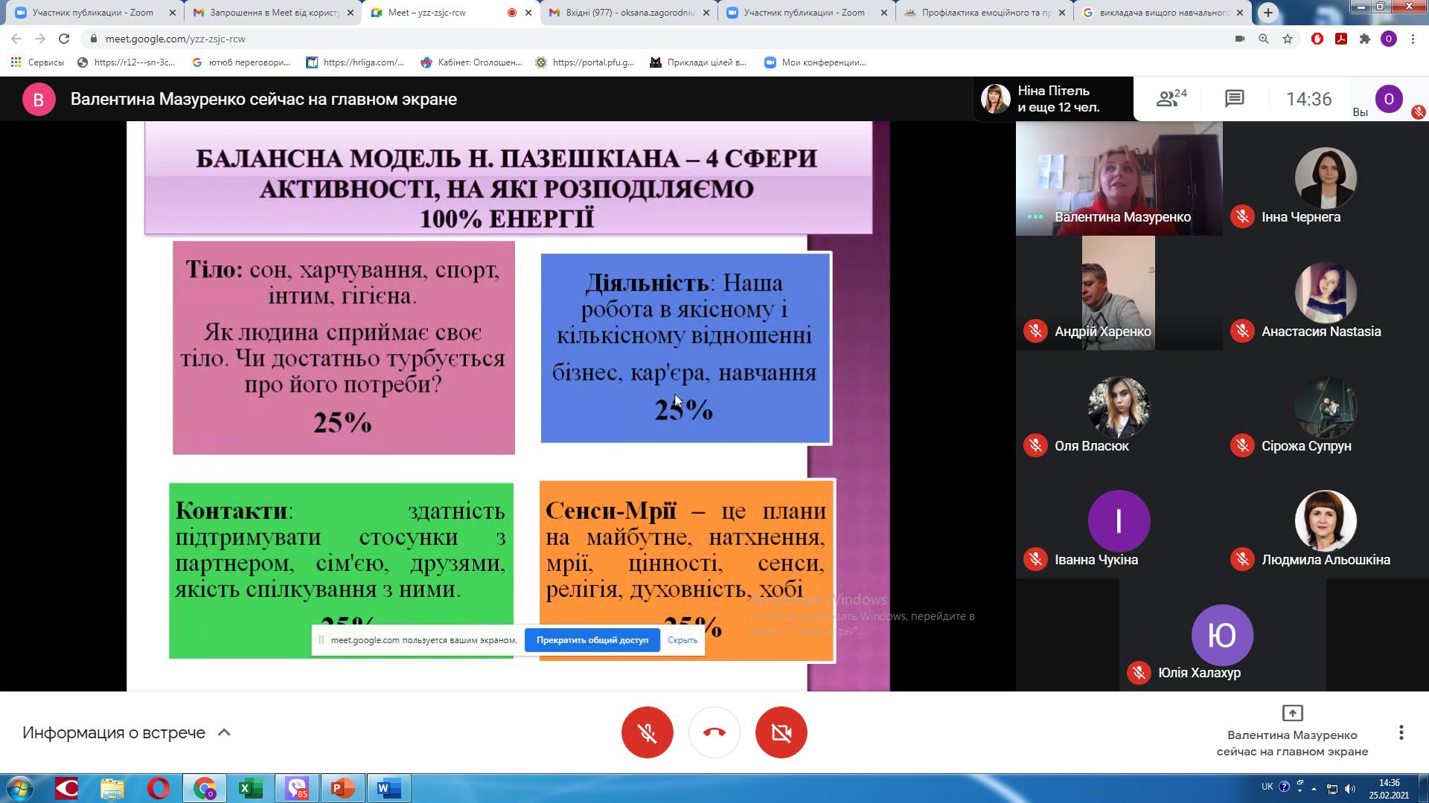Close the Meet yzz-zsjc-rcw tab
This screenshot has width=1429, height=803.
point(528,13)
